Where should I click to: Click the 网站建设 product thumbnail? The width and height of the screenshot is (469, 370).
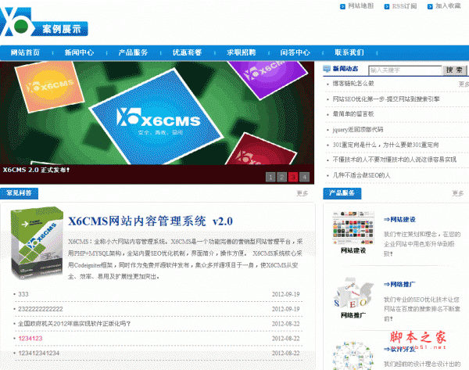[353, 228]
